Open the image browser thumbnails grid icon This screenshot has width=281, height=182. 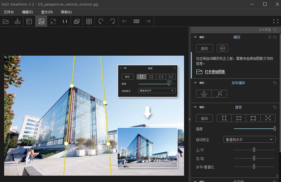coord(136,21)
